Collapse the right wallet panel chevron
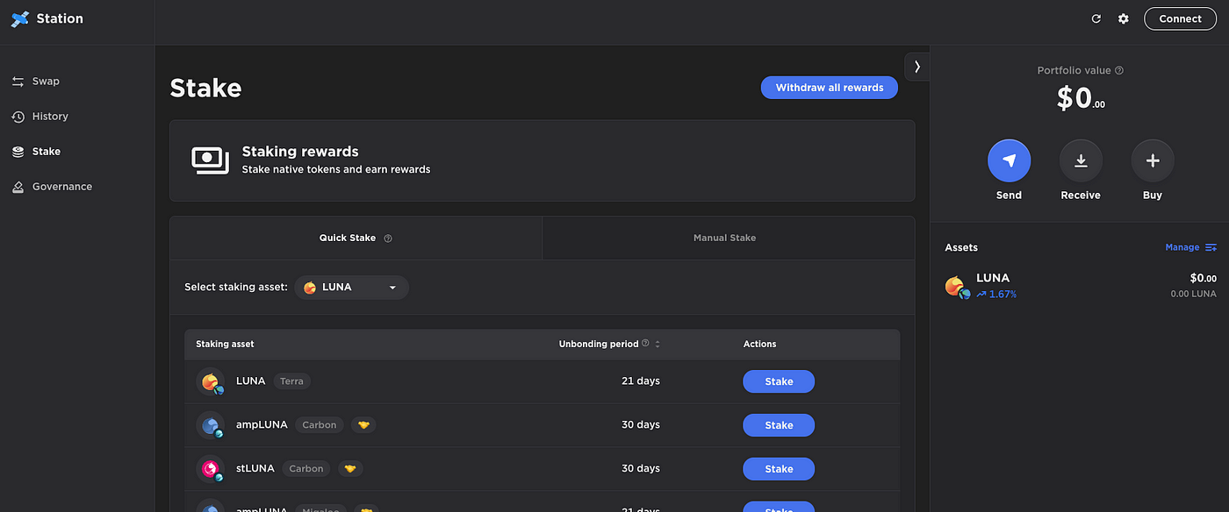The width and height of the screenshot is (1229, 512). click(x=917, y=67)
